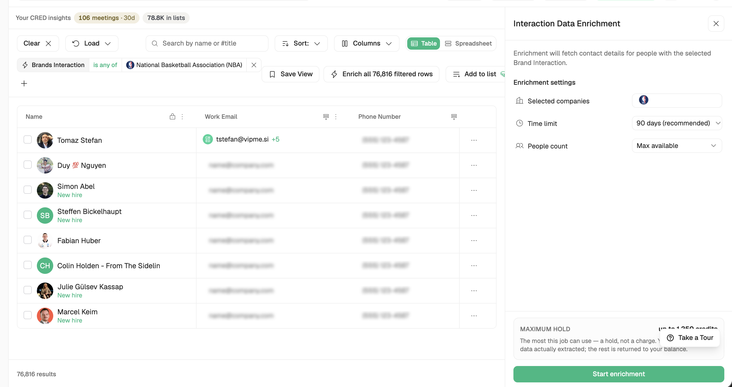Click Julie Gülsev Kassap name
The height and width of the screenshot is (387, 732).
pos(90,287)
